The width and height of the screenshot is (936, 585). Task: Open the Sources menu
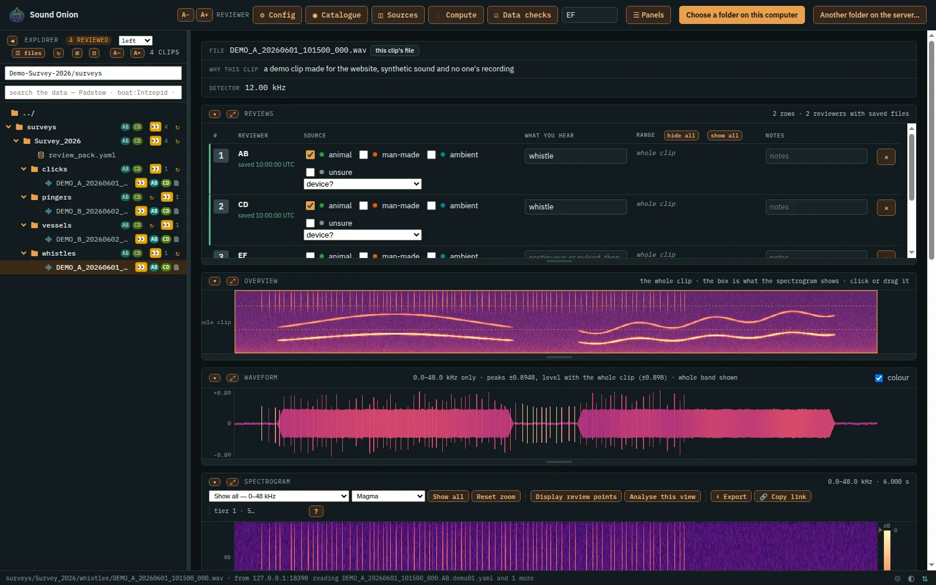click(x=398, y=15)
